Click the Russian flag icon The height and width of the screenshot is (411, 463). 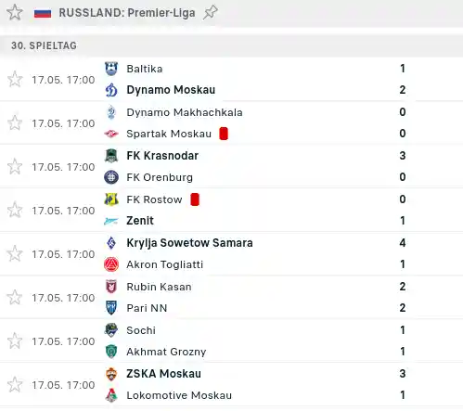click(43, 13)
